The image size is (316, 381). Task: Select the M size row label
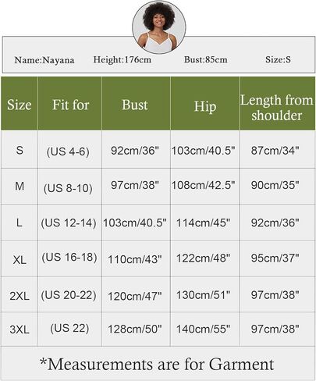(20, 187)
